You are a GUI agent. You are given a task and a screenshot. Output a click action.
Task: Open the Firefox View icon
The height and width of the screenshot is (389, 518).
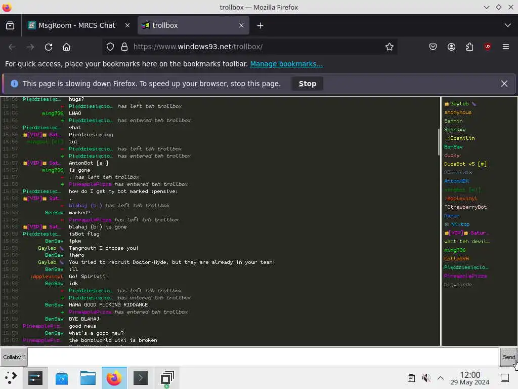click(x=10, y=25)
